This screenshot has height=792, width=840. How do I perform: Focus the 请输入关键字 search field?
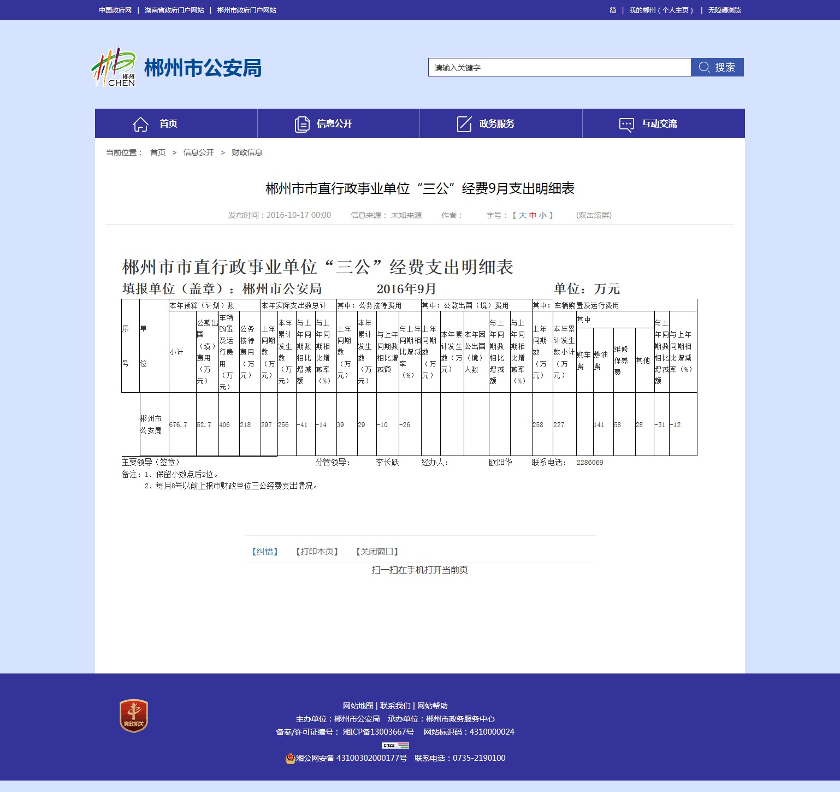coord(559,67)
